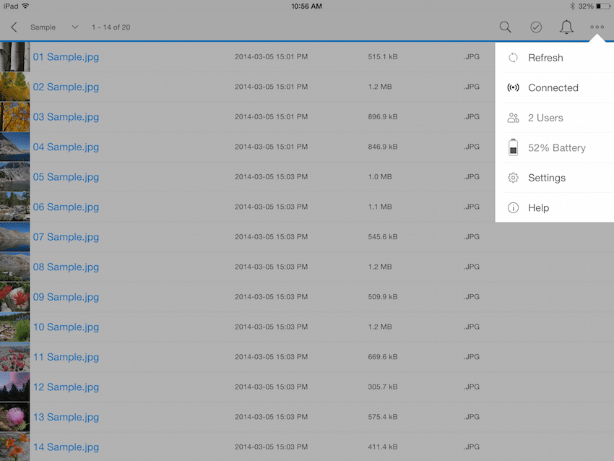Viewport: 614px width, 461px height.
Task: Tap the 09 Sample.jpg red flower thumbnail
Action: coord(15,297)
